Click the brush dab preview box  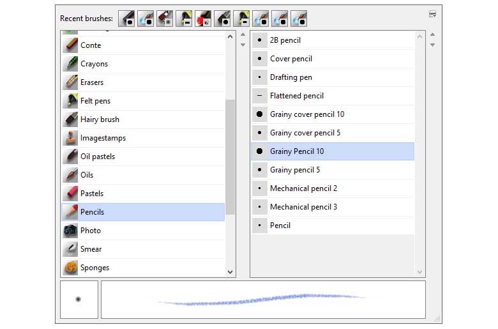click(x=79, y=300)
